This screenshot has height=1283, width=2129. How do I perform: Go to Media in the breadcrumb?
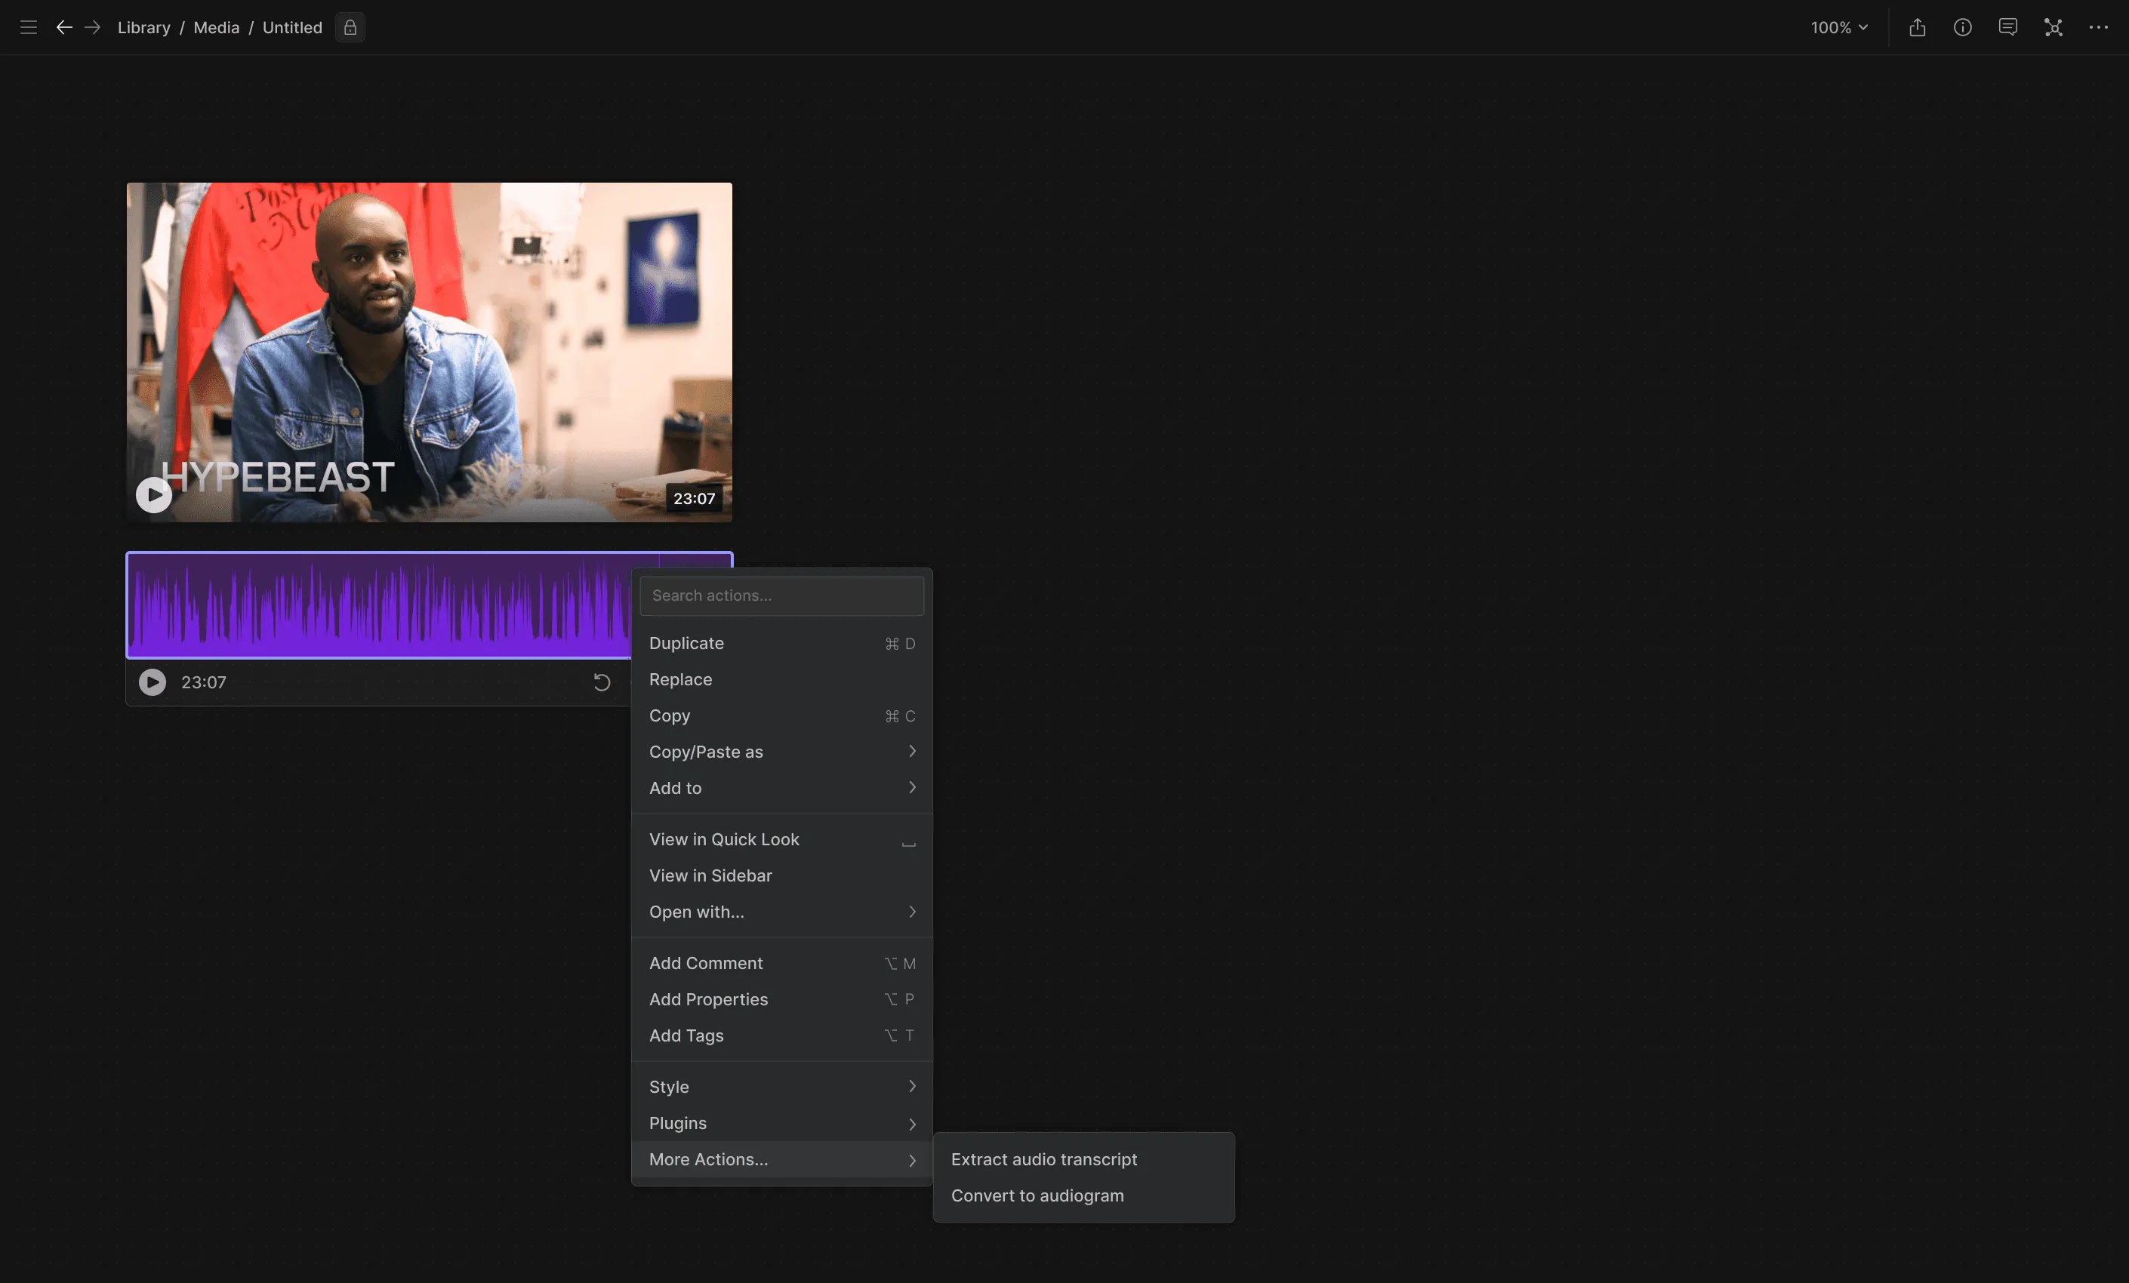(216, 28)
